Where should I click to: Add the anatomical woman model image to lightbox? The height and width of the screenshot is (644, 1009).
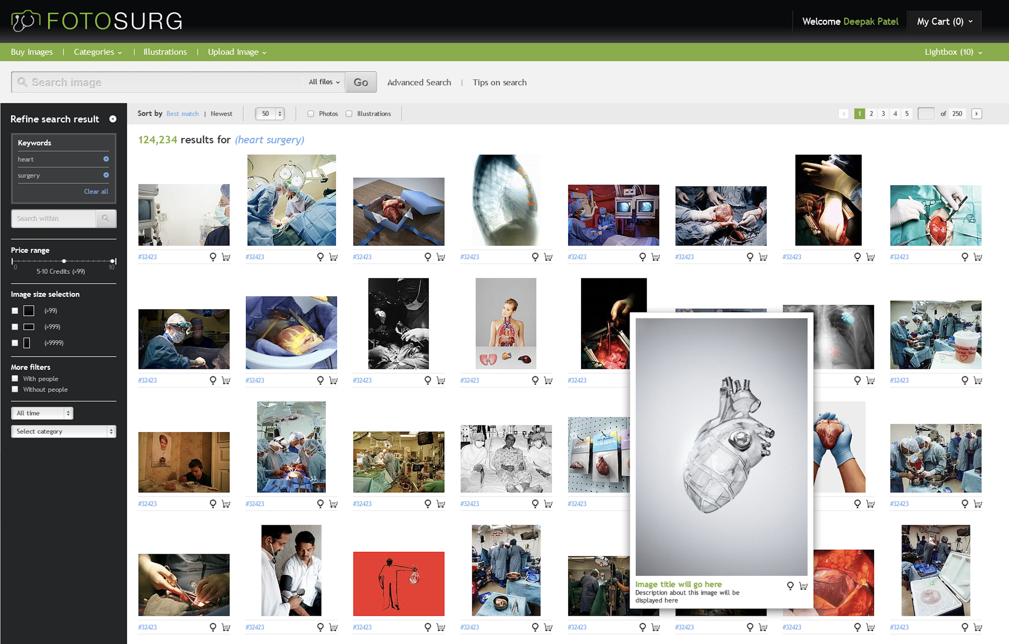point(535,380)
